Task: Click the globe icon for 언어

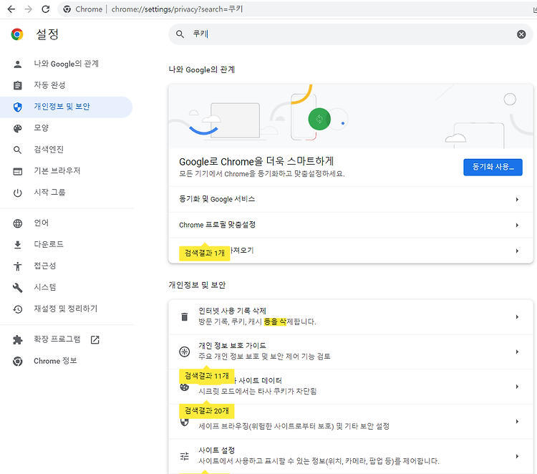Action: [17, 223]
